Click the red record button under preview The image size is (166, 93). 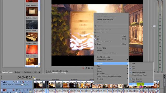(x=83, y=68)
